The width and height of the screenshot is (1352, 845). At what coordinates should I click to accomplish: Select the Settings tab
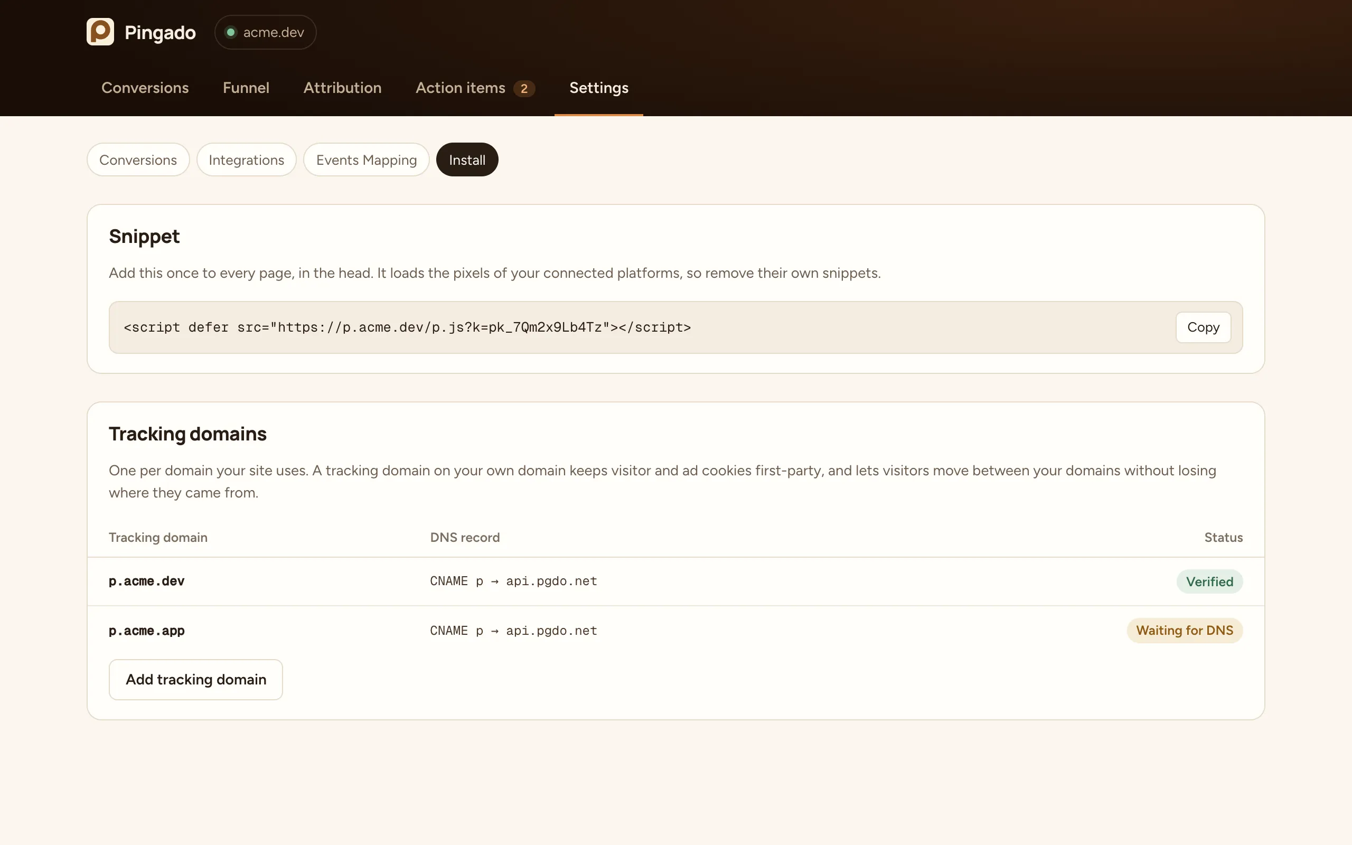599,88
